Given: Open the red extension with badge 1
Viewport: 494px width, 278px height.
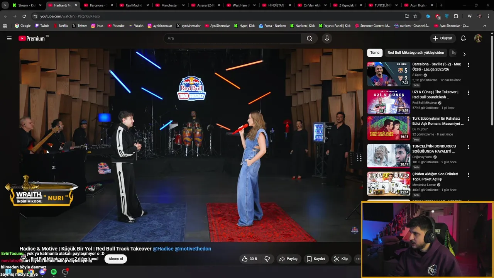Looking at the screenshot, I should (438, 16).
